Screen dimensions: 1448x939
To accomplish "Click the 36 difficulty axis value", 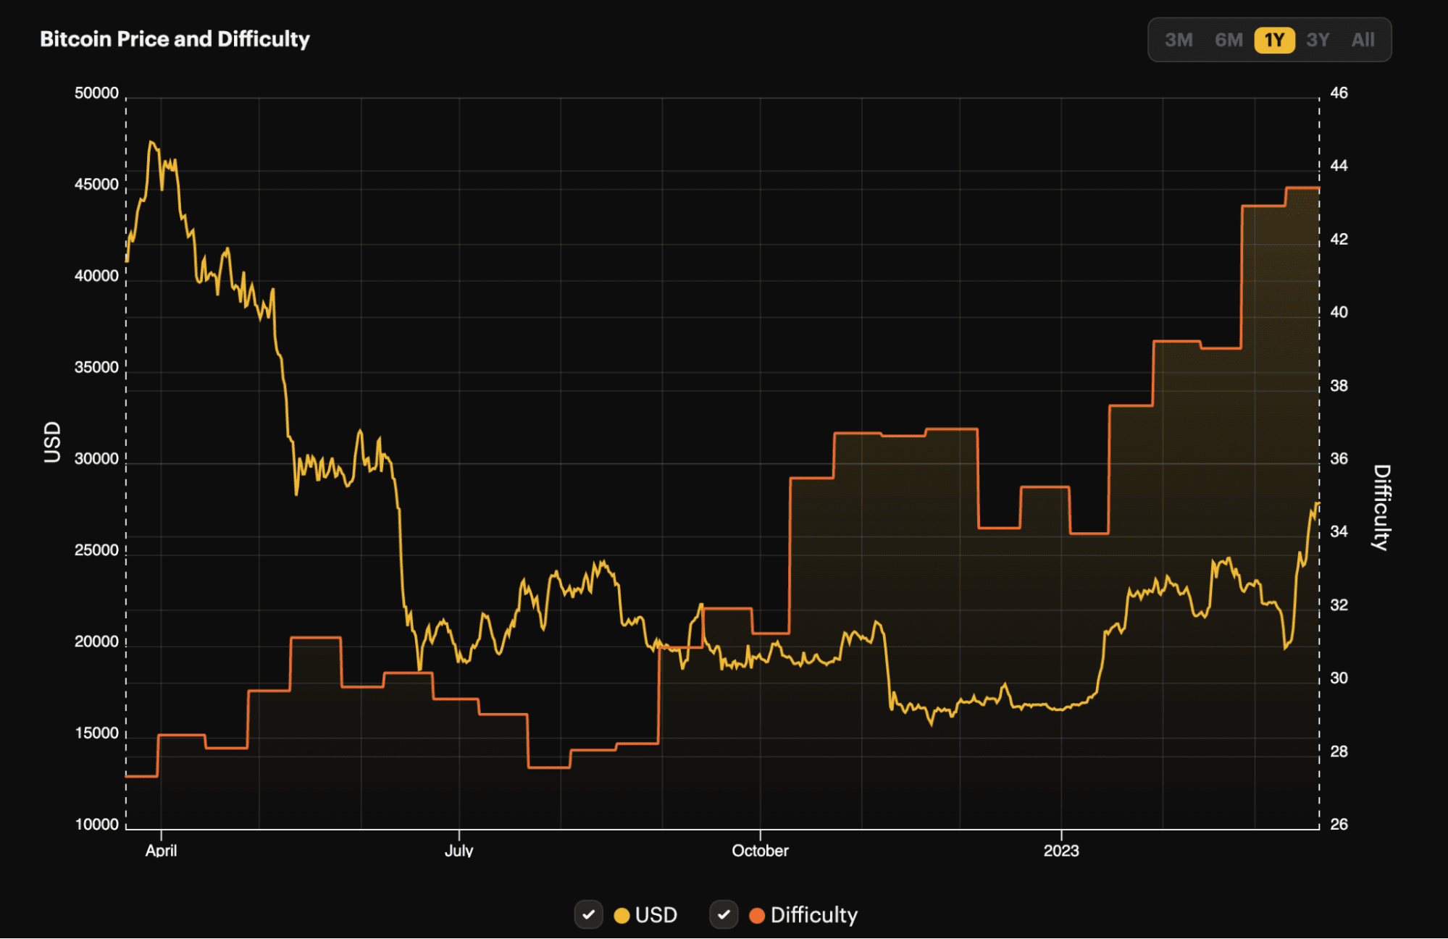I will coord(1339,459).
